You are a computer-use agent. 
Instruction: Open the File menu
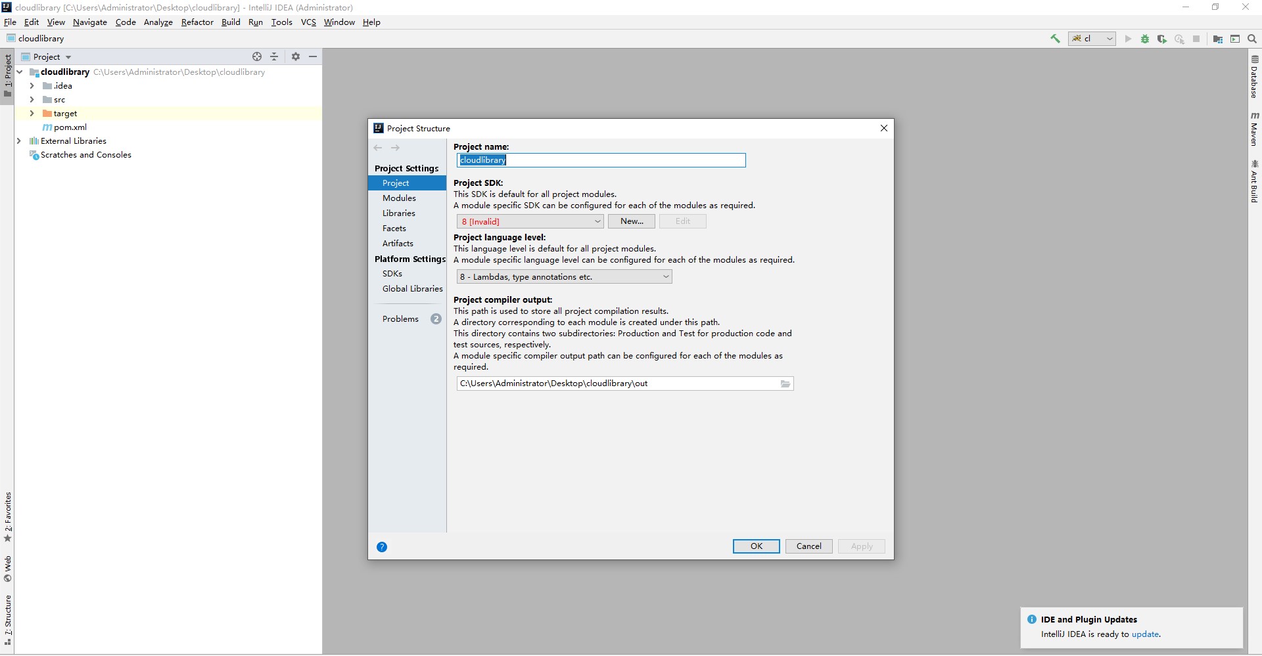click(x=10, y=22)
